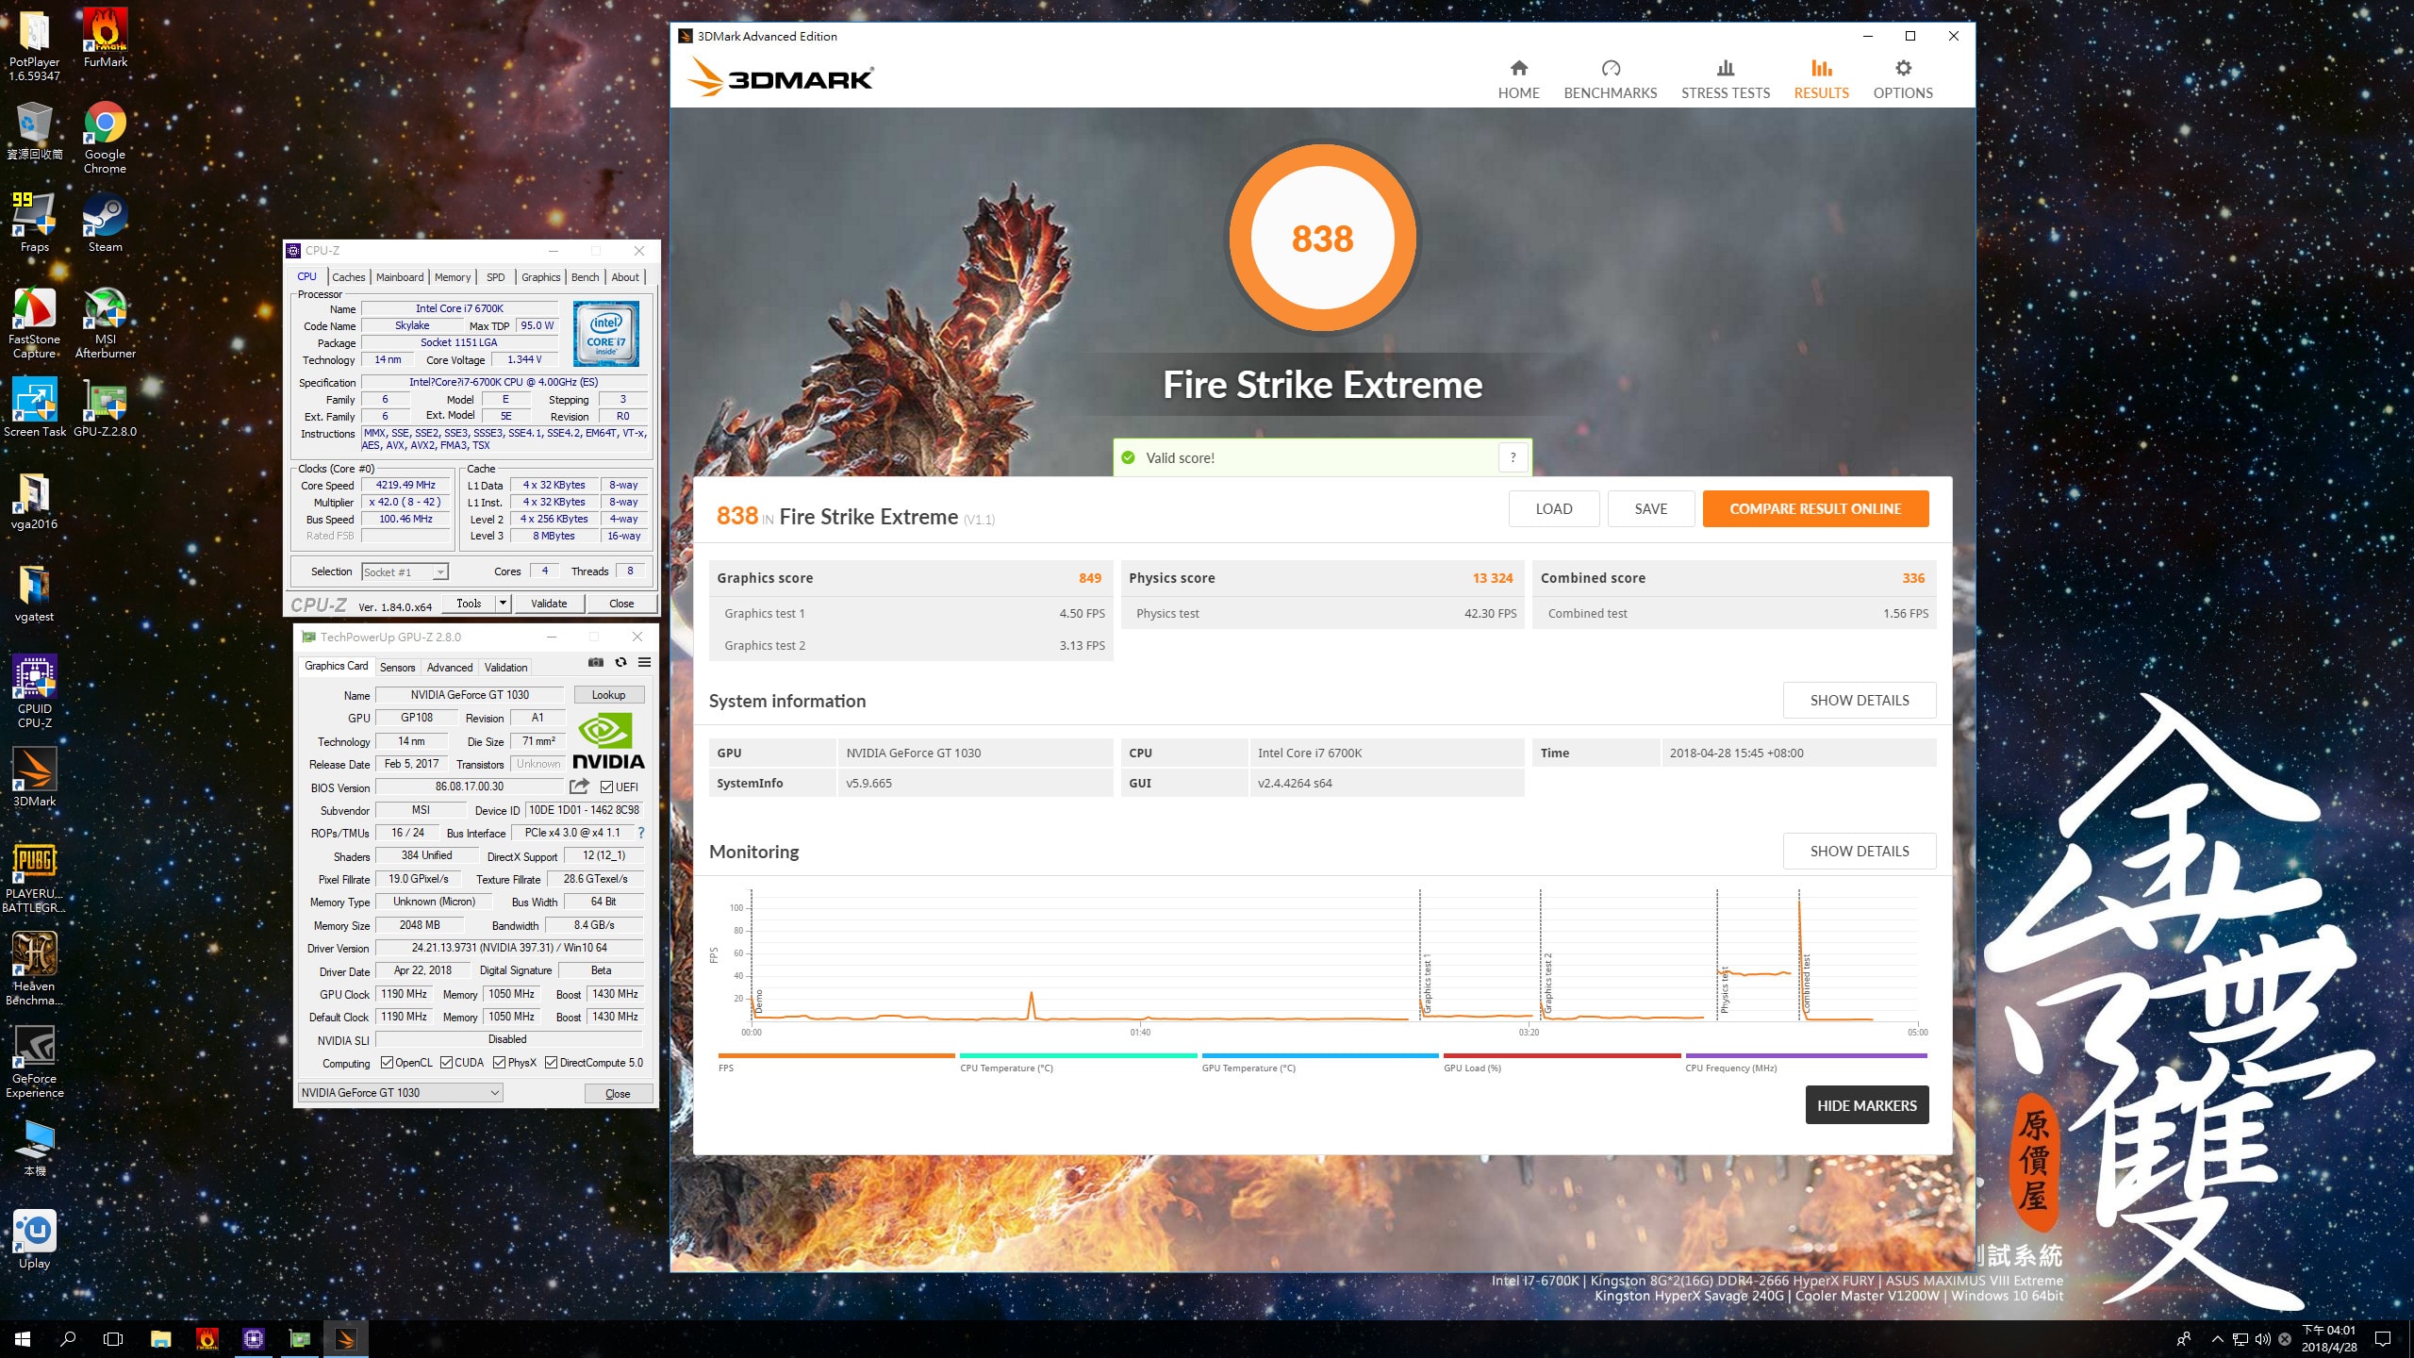Open the GPU-Z hamburger menu
This screenshot has width=2414, height=1358.
(x=645, y=662)
